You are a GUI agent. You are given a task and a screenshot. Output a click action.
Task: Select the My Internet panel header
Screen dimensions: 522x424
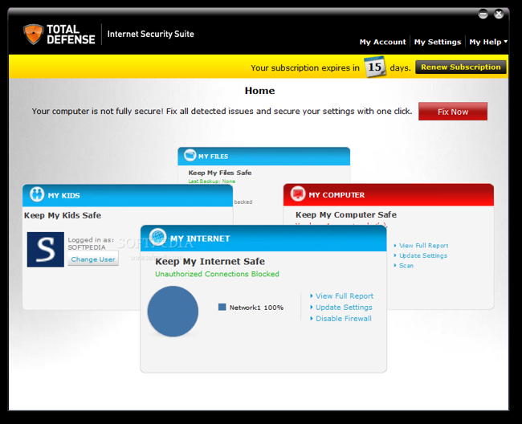tap(263, 238)
